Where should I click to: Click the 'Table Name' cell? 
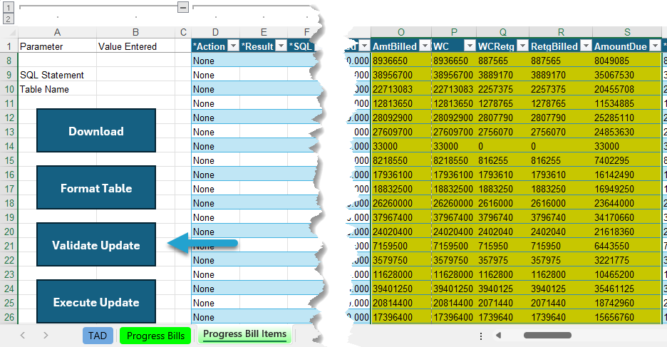pos(58,89)
